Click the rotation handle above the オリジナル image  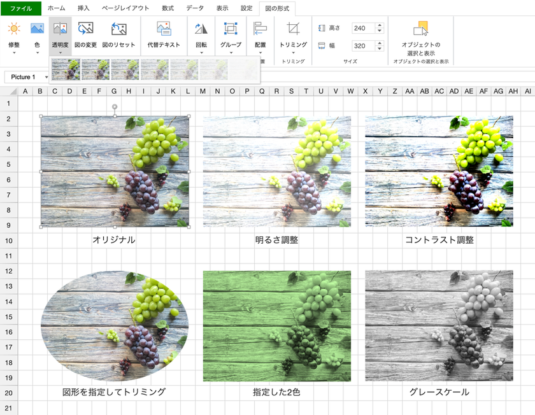pos(115,107)
